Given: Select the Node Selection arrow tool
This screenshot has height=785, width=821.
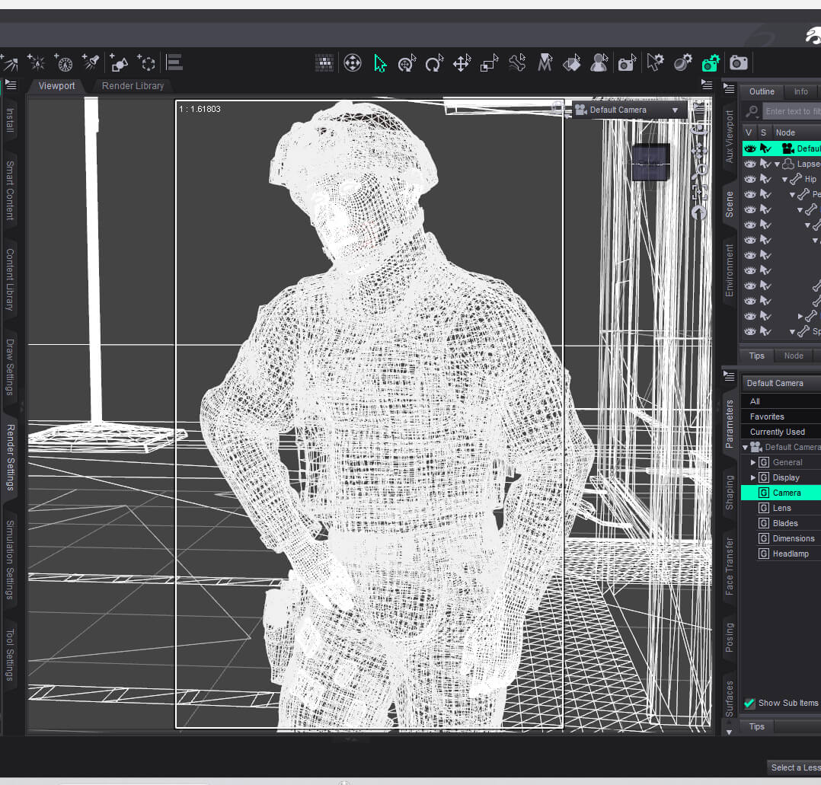Looking at the screenshot, I should [379, 63].
